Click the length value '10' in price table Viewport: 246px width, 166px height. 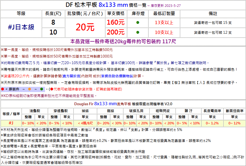click(53, 32)
